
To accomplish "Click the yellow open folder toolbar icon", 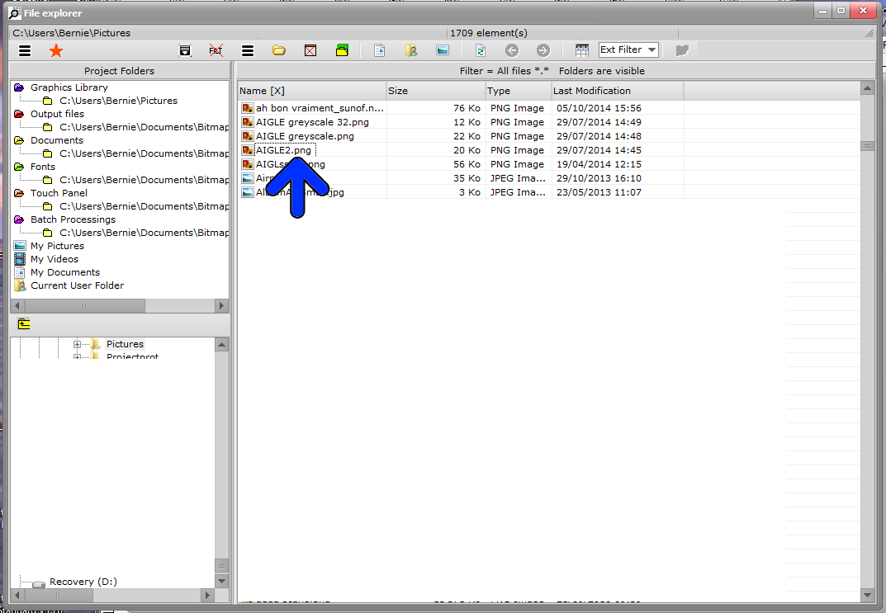I will point(278,50).
